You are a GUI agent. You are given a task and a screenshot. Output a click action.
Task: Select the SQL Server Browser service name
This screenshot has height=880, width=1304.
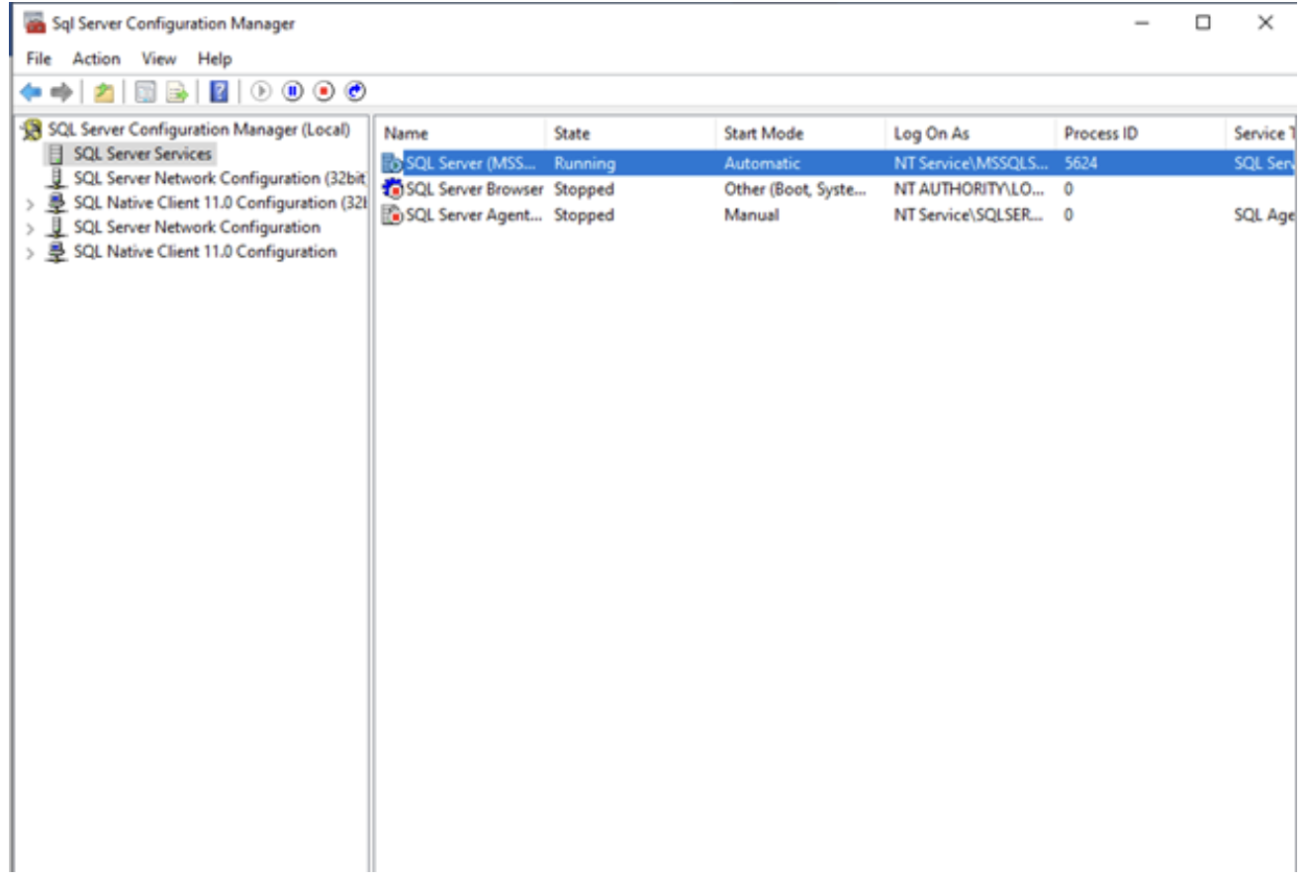pos(475,189)
